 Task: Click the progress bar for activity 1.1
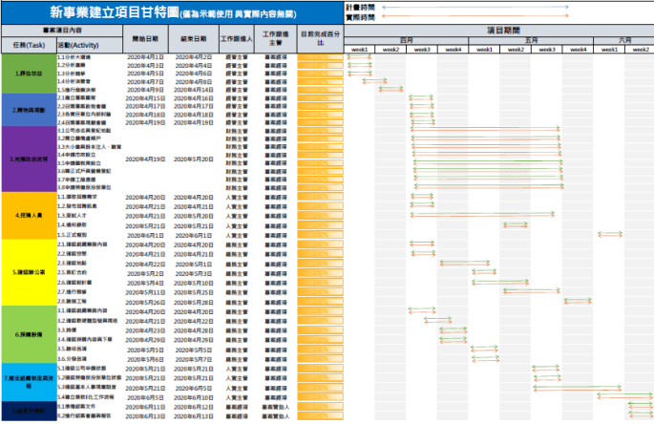click(x=319, y=57)
